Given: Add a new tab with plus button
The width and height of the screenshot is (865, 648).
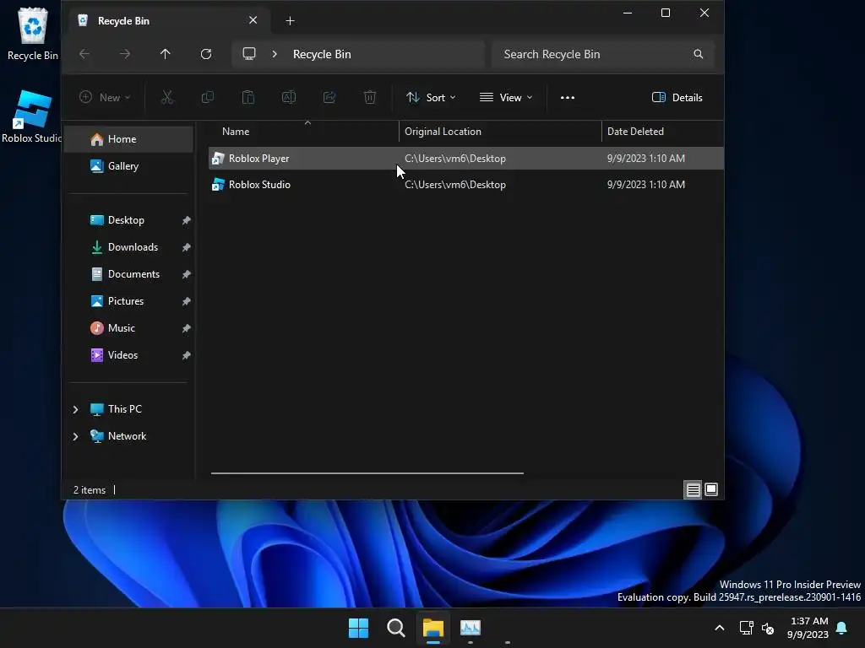Looking at the screenshot, I should pyautogui.click(x=291, y=21).
